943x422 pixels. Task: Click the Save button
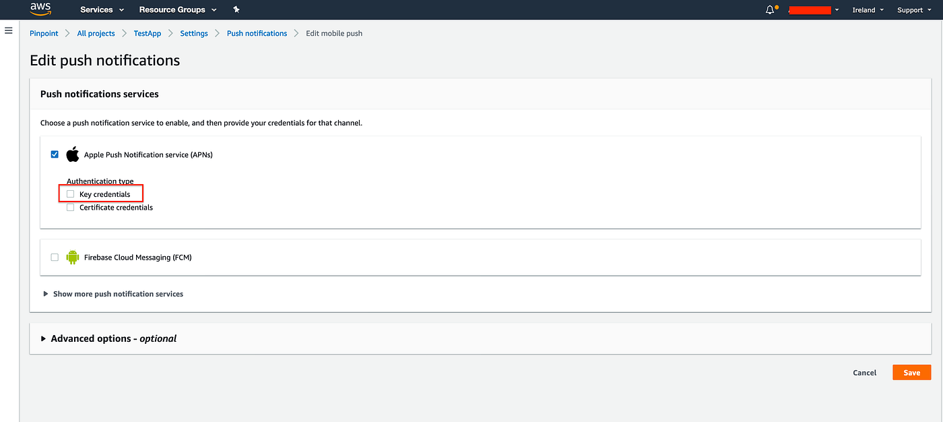[x=911, y=372]
